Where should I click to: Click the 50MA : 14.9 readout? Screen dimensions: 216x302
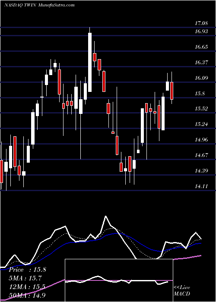[27, 296]
